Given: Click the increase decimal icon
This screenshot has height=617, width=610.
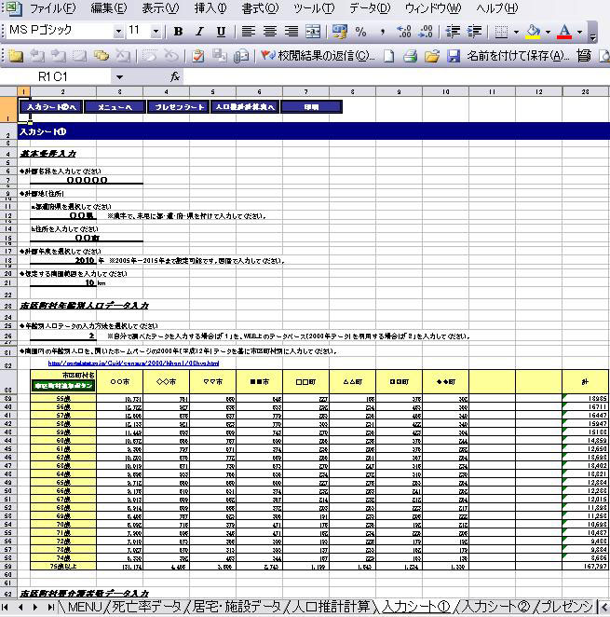Looking at the screenshot, I should [x=405, y=32].
